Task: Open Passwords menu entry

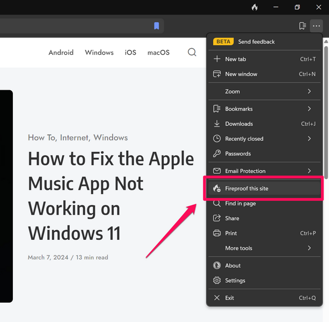Action: (238, 153)
